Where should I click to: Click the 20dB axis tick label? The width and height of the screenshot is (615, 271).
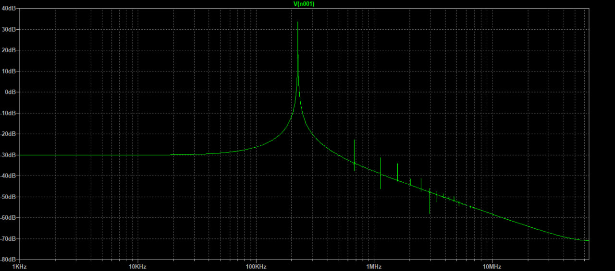click(x=9, y=50)
